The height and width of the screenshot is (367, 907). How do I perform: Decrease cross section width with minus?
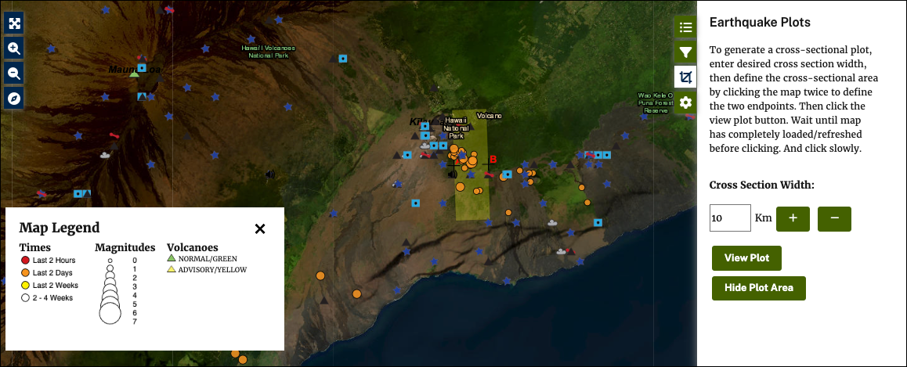[x=834, y=218]
